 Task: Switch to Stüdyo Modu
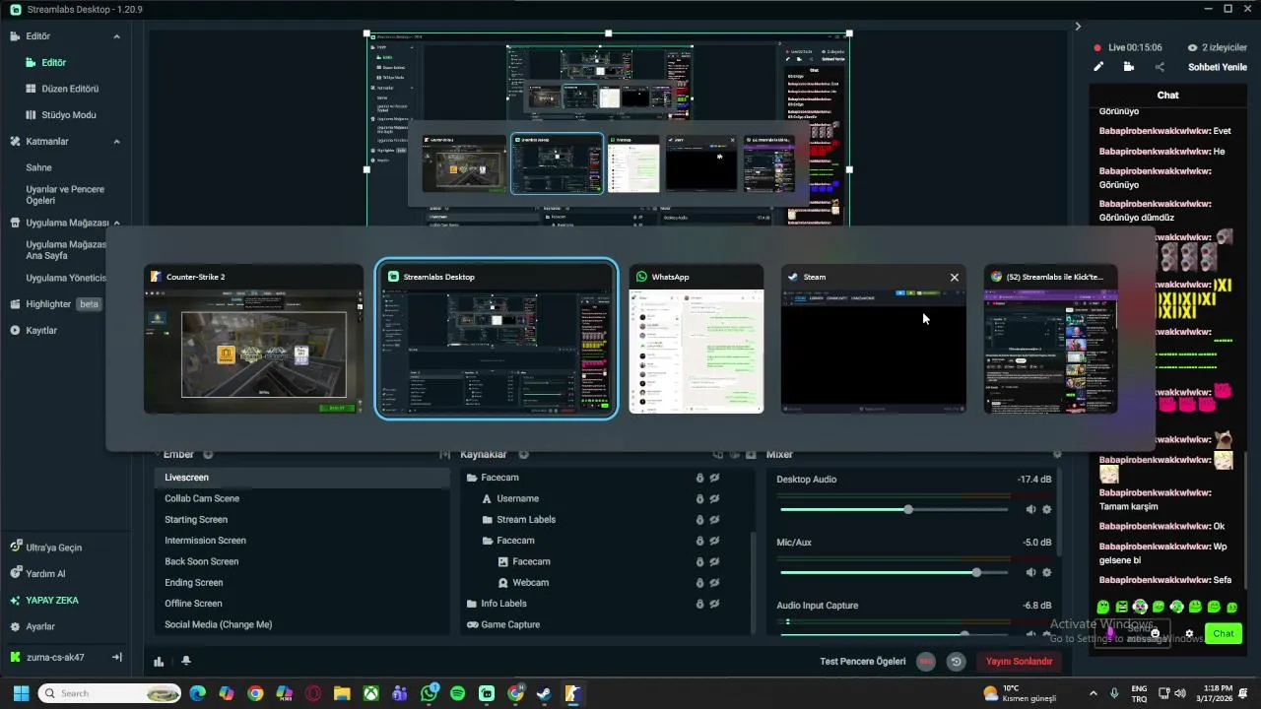click(61, 115)
